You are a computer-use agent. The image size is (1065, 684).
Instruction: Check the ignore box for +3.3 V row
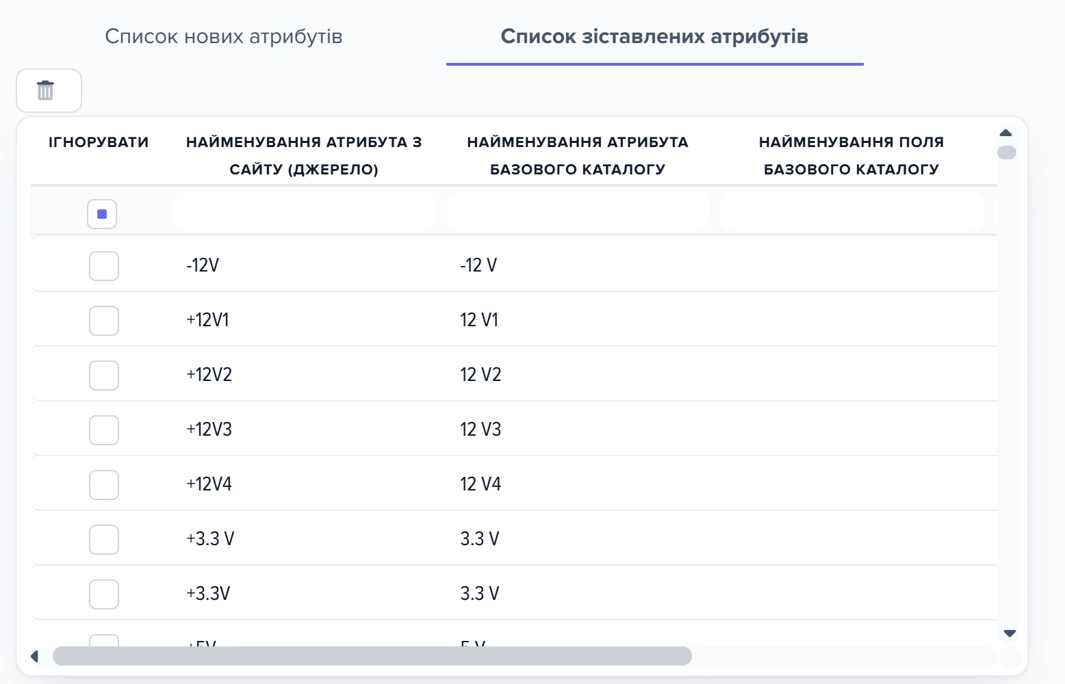point(104,540)
